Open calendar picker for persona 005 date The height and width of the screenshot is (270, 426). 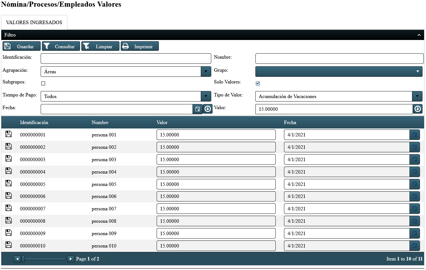tap(415, 184)
